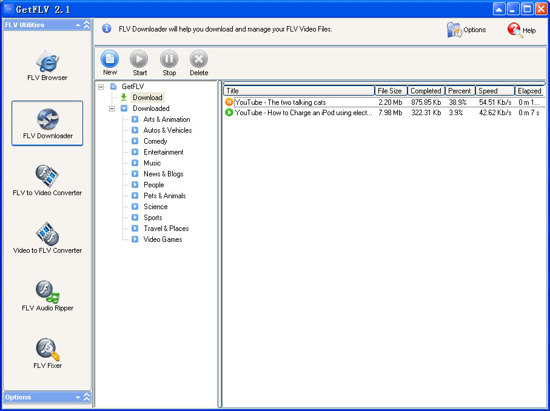550x411 pixels.
Task: Create a New download task
Action: [110, 63]
